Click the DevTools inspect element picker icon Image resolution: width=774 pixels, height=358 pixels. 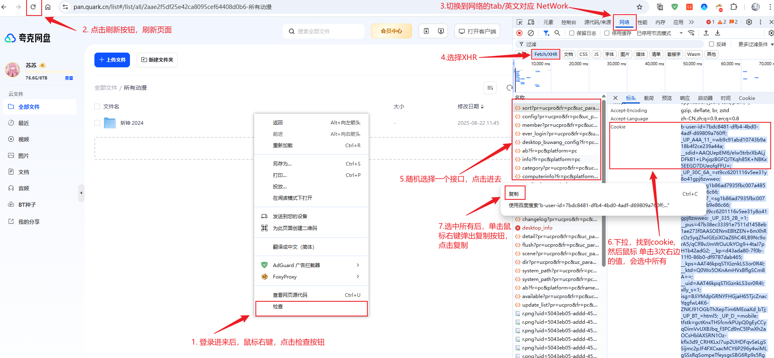pyautogui.click(x=519, y=22)
